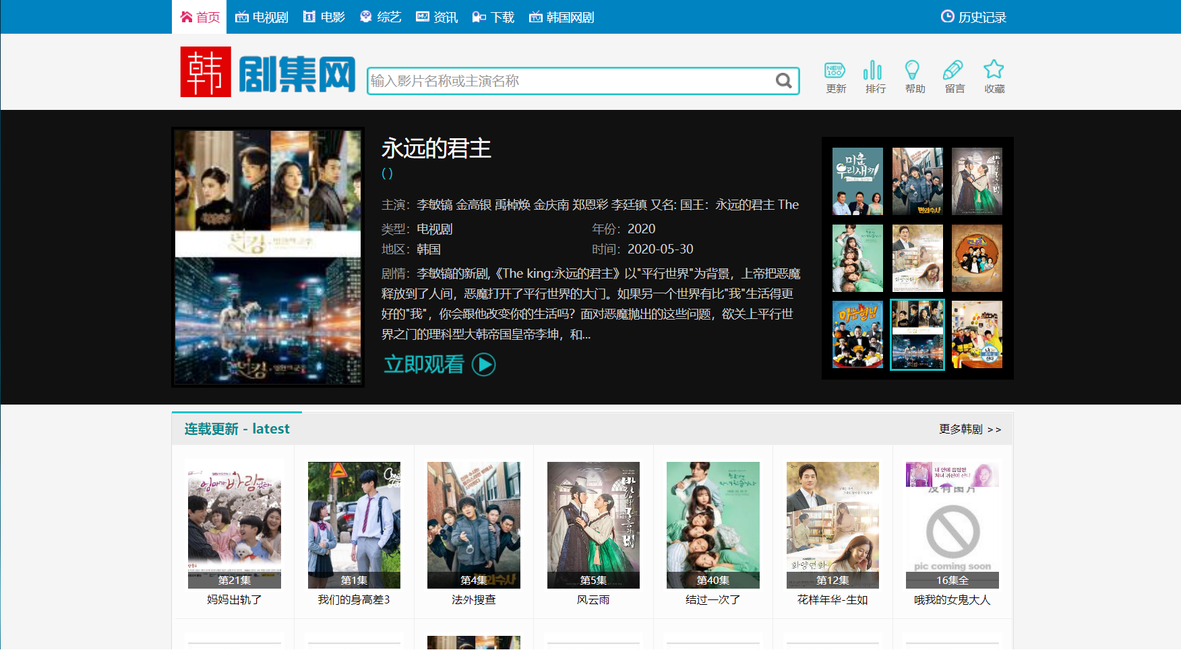
Task: Click the 年份 2020 value
Action: 641,229
